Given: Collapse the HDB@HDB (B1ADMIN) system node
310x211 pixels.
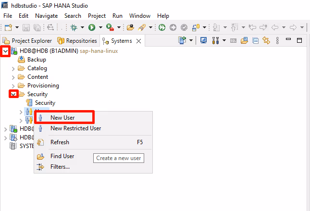Looking at the screenshot, I should (5, 51).
